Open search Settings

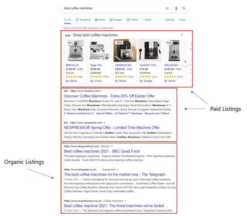tap(170, 20)
